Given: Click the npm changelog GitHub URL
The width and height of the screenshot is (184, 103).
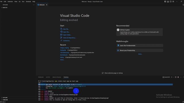Looking at the screenshot, I should (70, 86).
